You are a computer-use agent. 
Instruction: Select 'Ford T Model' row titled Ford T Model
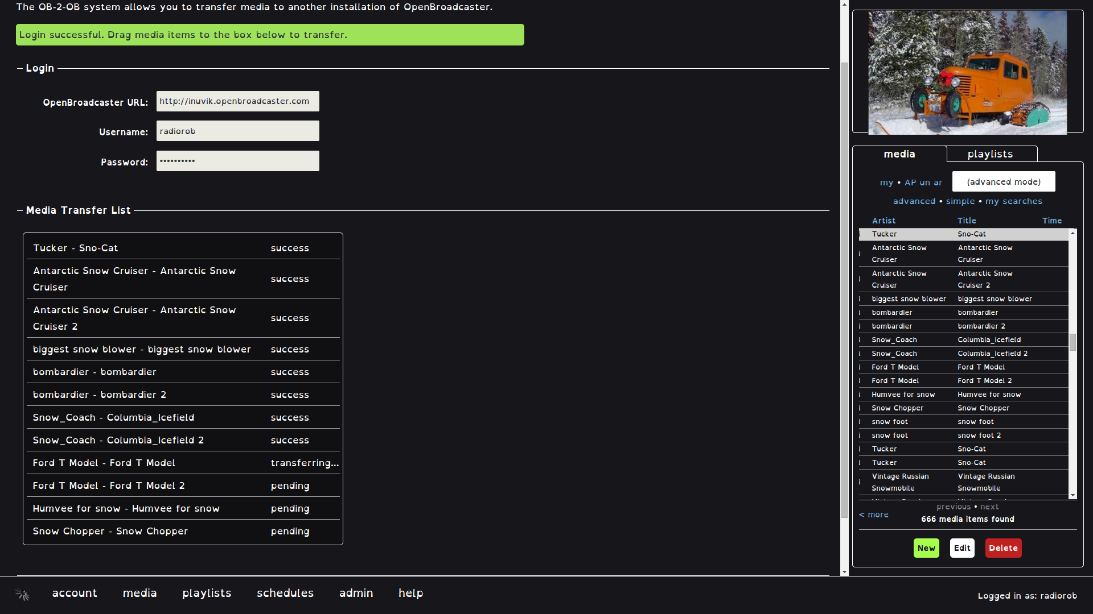964,367
